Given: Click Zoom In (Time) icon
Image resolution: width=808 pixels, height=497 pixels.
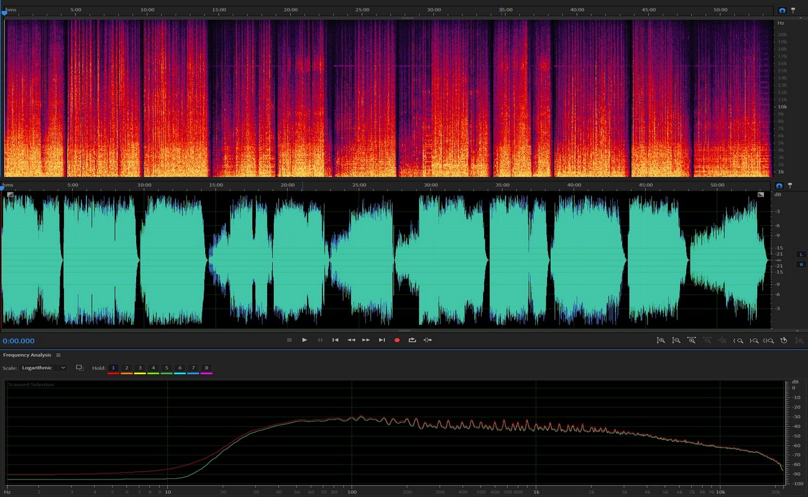Looking at the screenshot, I should coord(691,340).
